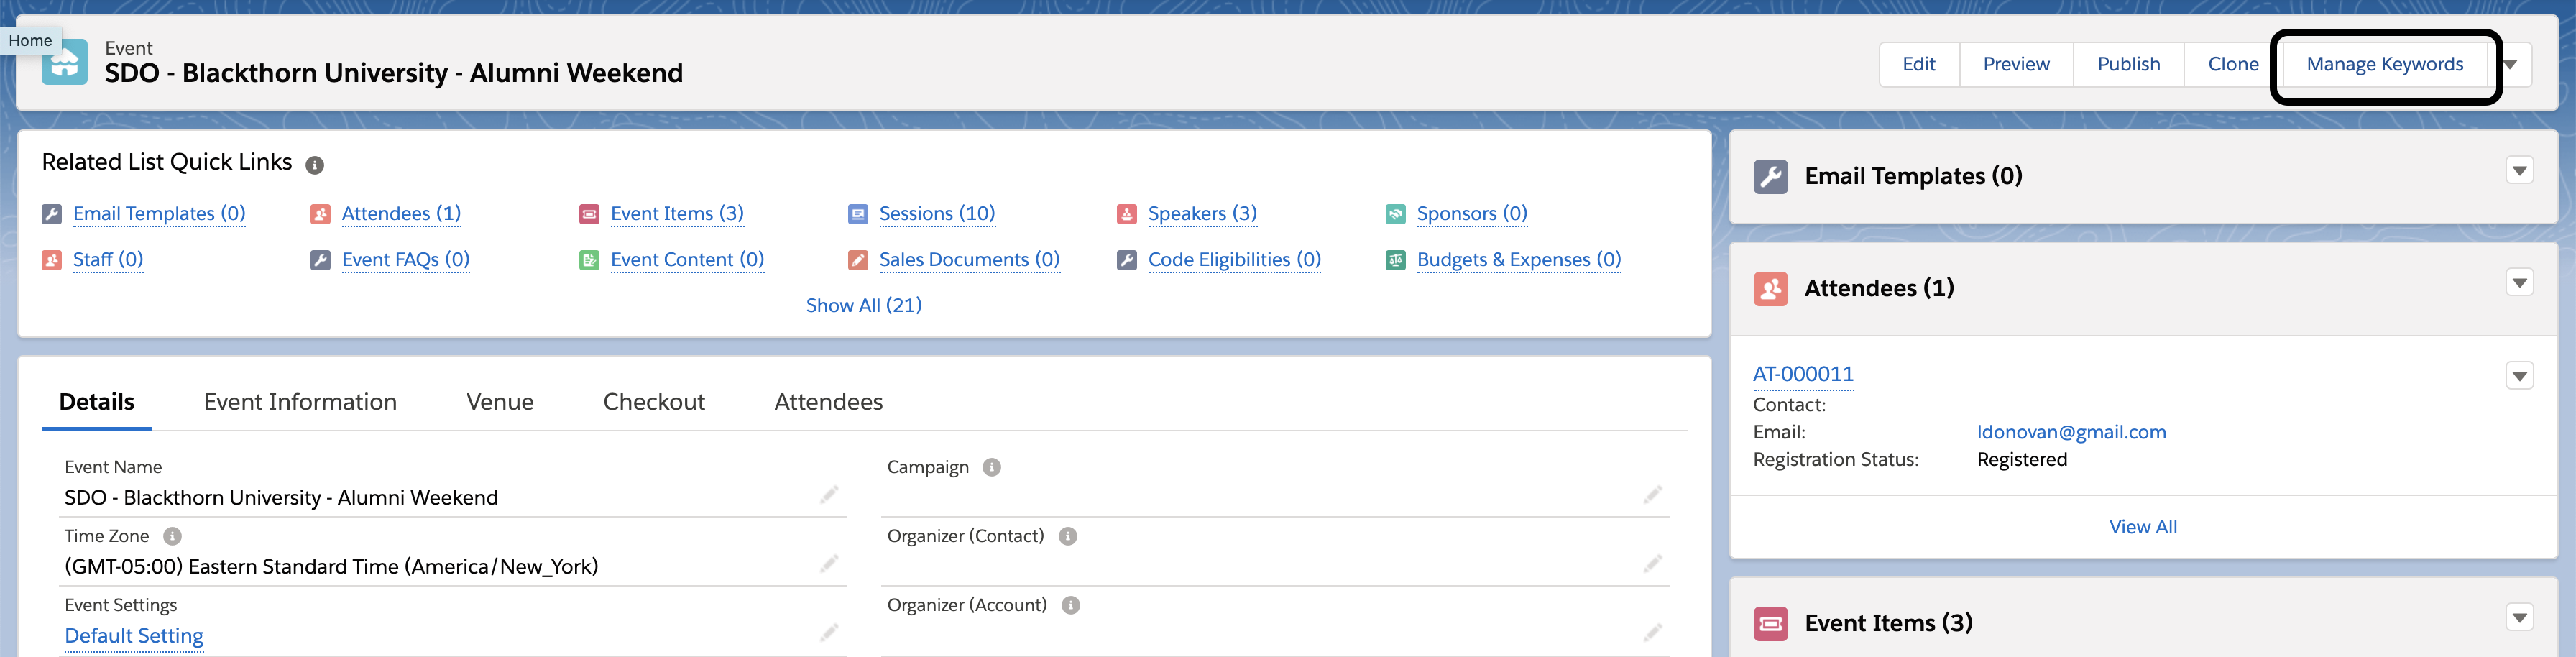Open the Staff (0) quick link

point(108,260)
